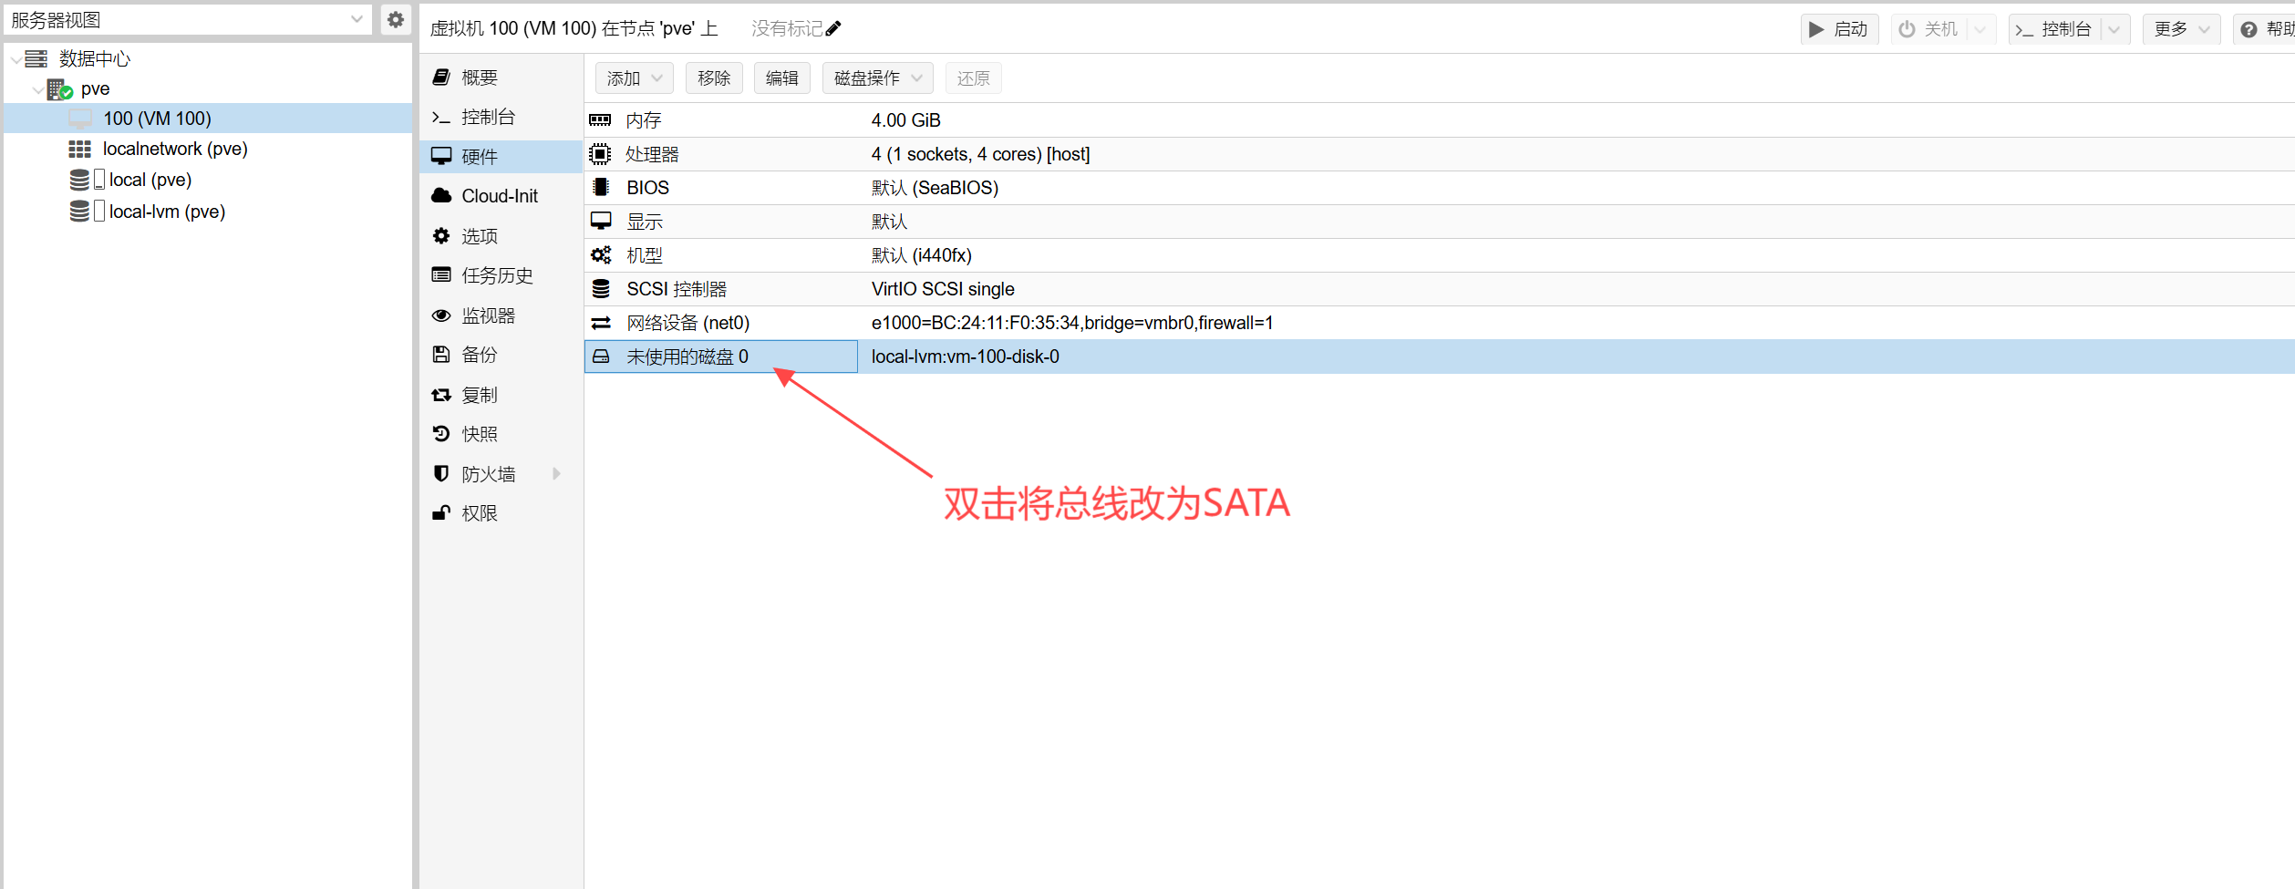Open the 更多 more dropdown

2182,29
